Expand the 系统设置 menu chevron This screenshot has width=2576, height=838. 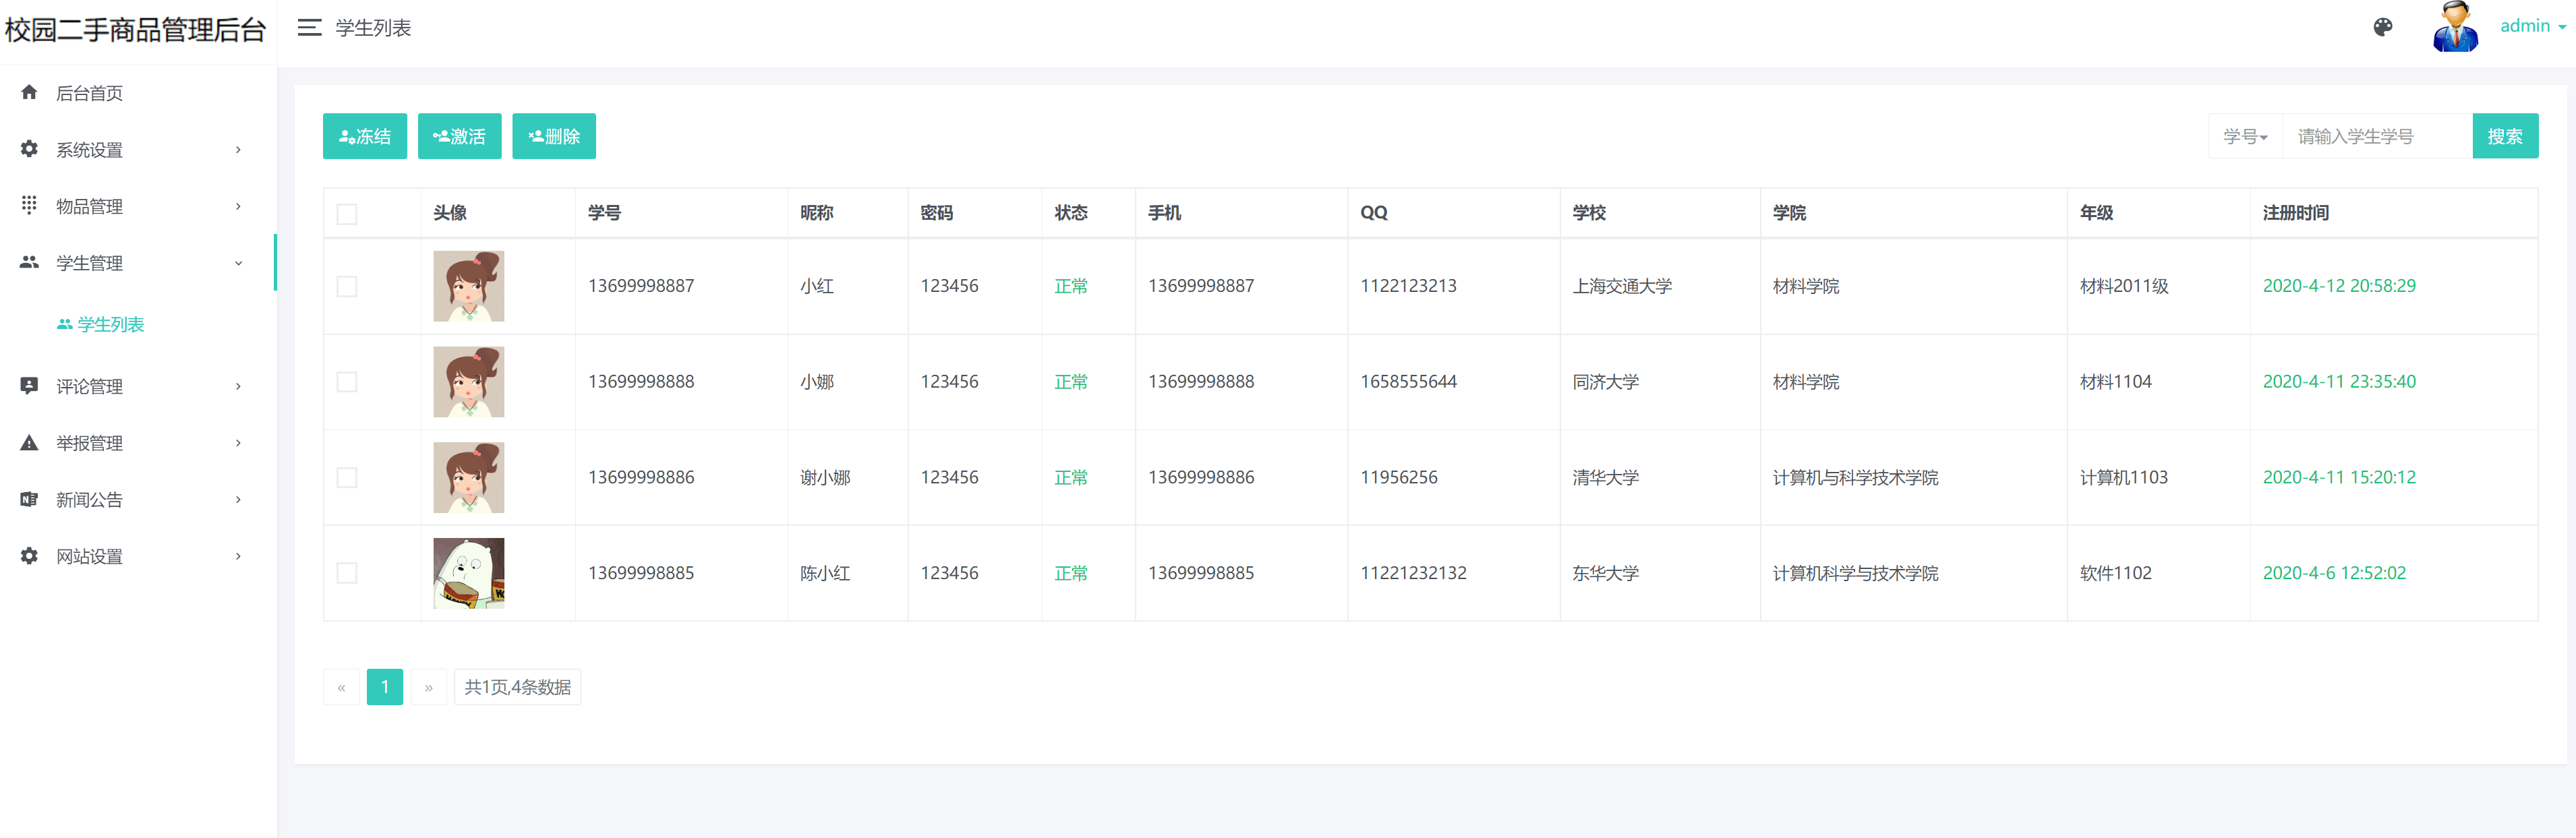[238, 150]
